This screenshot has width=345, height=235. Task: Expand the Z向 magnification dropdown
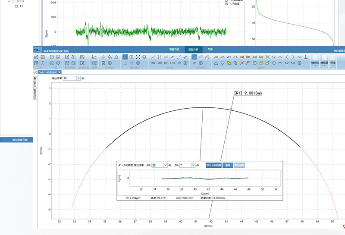pyautogui.click(x=193, y=165)
